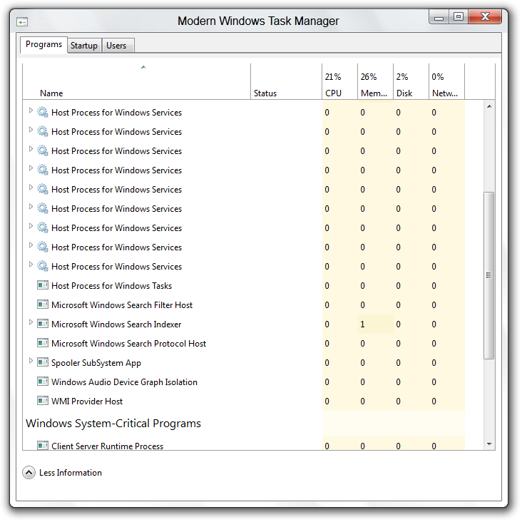Switch to the Startup tab

(x=84, y=46)
